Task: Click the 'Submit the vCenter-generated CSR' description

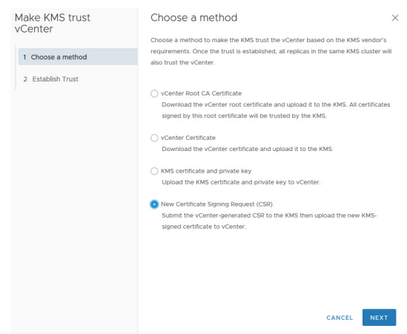Action: point(269,221)
